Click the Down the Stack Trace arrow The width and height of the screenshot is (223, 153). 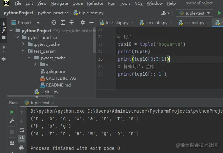[x=22, y=121]
